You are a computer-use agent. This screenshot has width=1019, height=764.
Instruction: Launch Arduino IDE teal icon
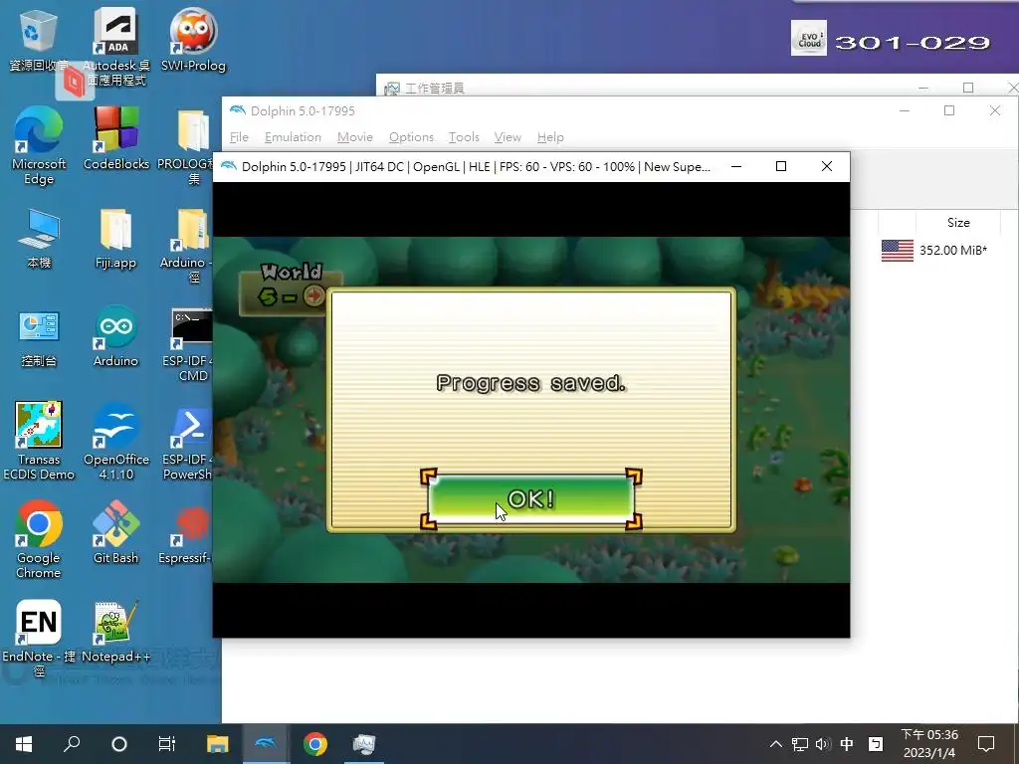(x=115, y=336)
